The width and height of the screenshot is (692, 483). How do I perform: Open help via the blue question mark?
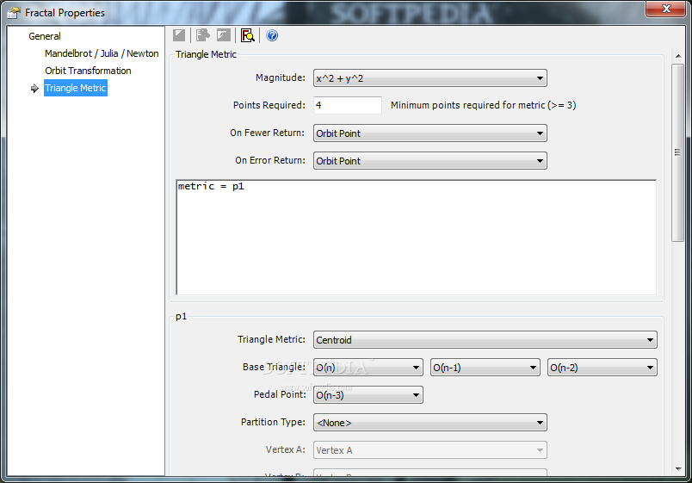coord(272,35)
